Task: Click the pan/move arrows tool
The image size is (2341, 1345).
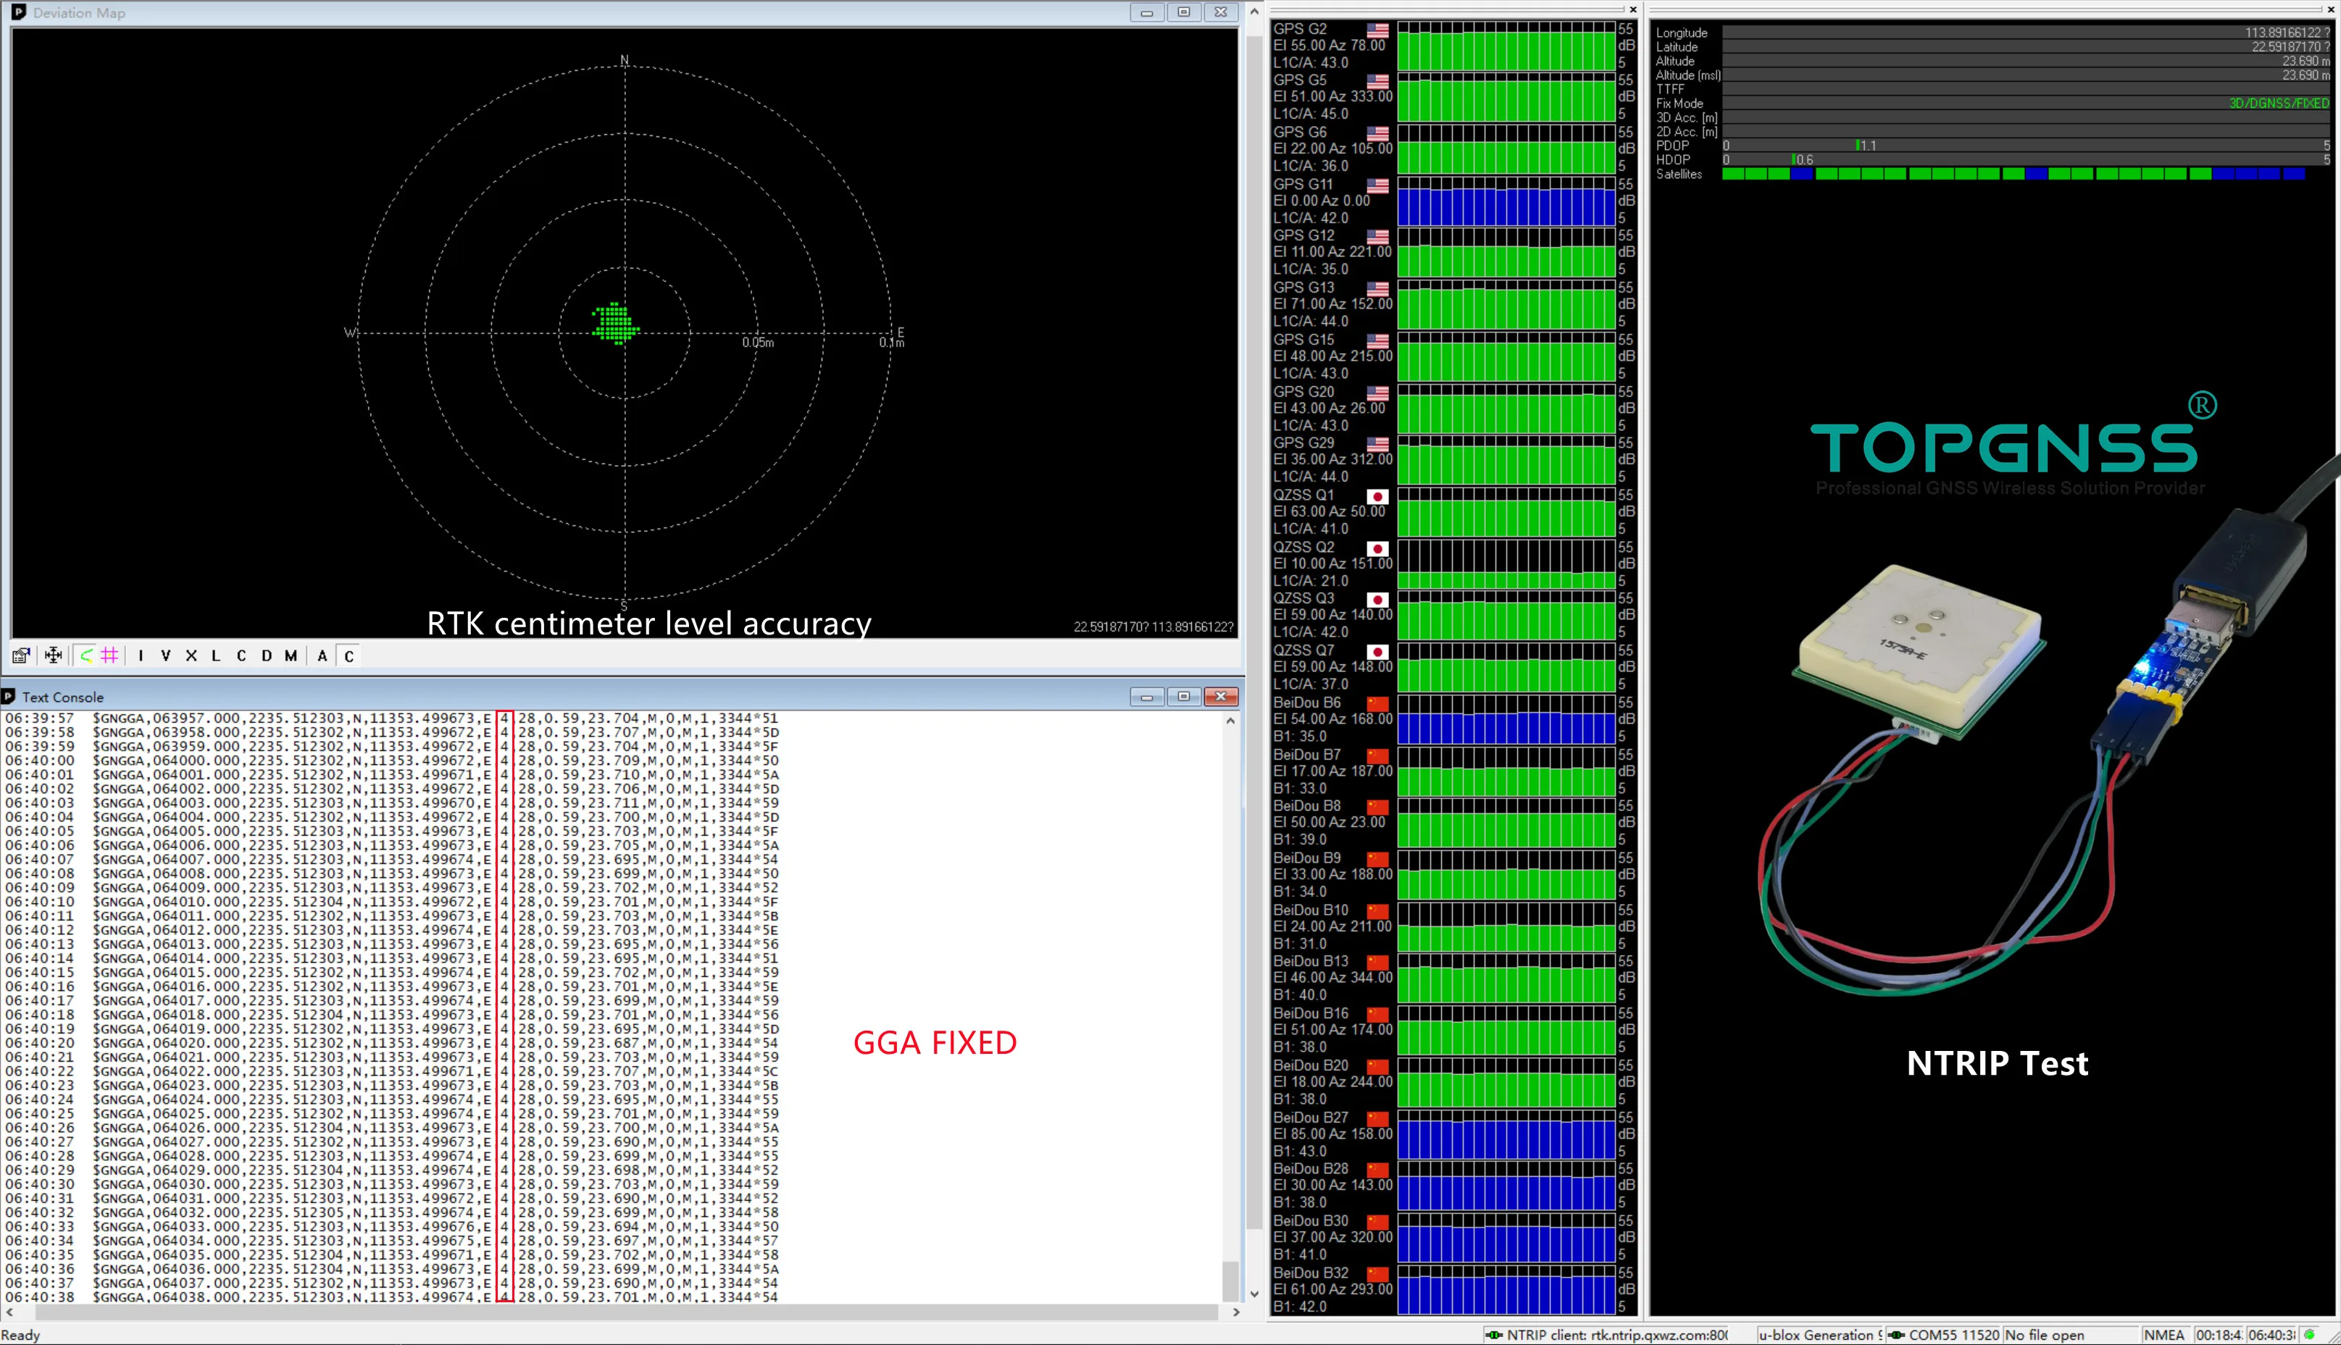Action: [54, 656]
